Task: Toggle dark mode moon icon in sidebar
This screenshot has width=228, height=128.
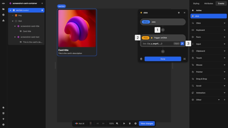Action: [x=3, y=108]
